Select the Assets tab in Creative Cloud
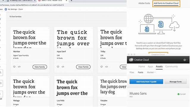Image resolution: width=190 pixels, height=107 pixels. point(159,66)
